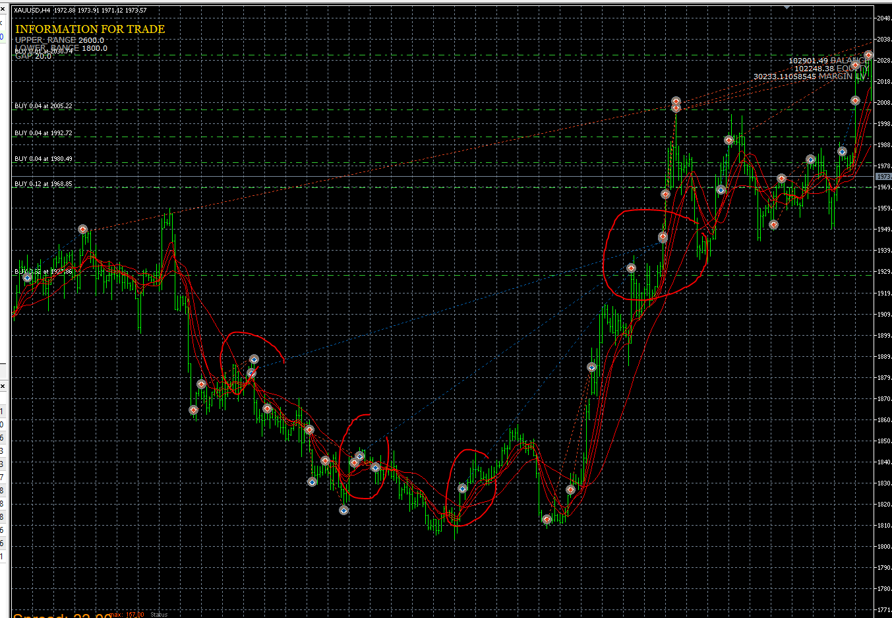The image size is (892, 618).
Task: Select the GAP 20.0 label
Action: pyautogui.click(x=33, y=56)
